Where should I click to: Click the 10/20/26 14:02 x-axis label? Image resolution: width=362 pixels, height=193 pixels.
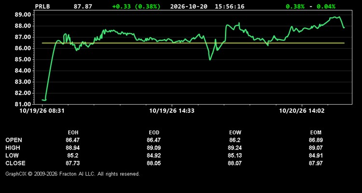coord(302,111)
